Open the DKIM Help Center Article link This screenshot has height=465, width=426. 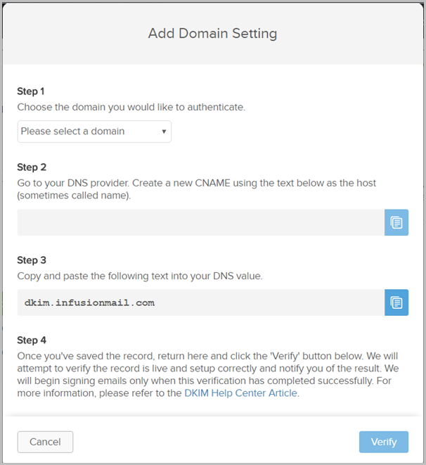pos(242,393)
